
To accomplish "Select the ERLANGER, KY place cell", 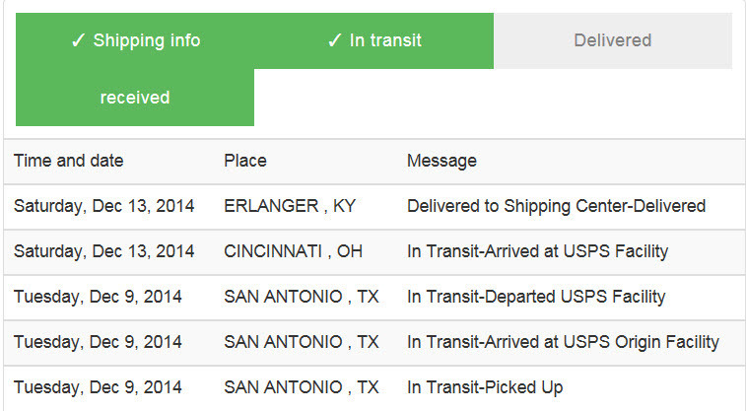I will click(290, 206).
